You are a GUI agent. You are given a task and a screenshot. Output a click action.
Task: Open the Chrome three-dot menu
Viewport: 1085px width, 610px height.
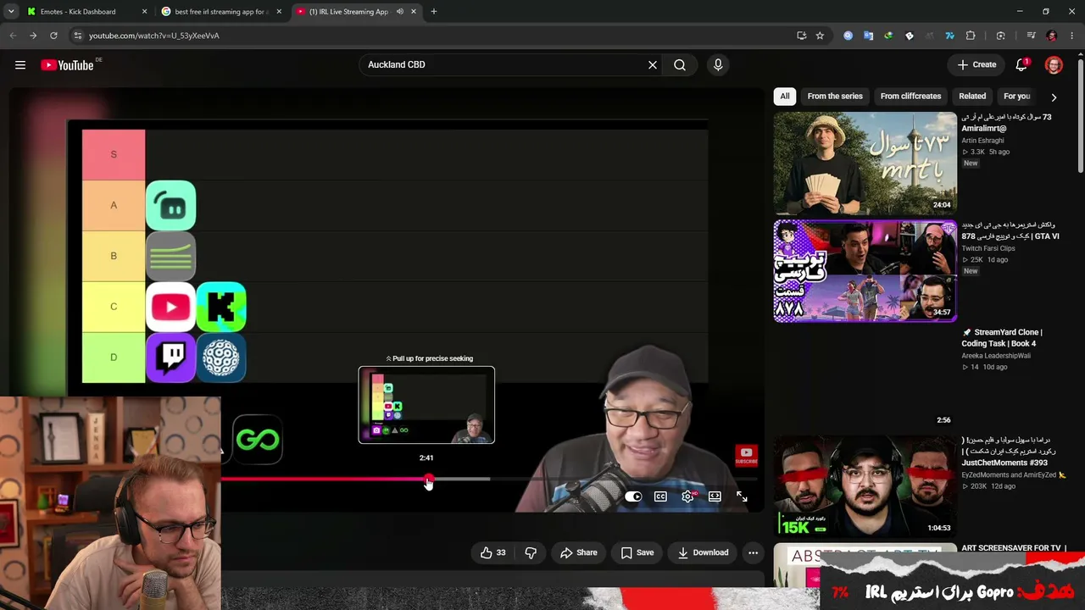[1072, 36]
